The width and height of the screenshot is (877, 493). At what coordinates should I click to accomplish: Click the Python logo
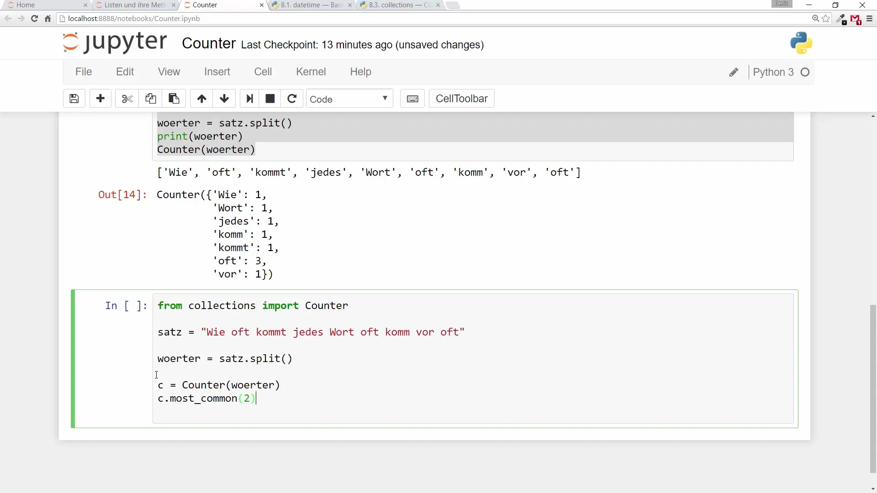point(801,43)
